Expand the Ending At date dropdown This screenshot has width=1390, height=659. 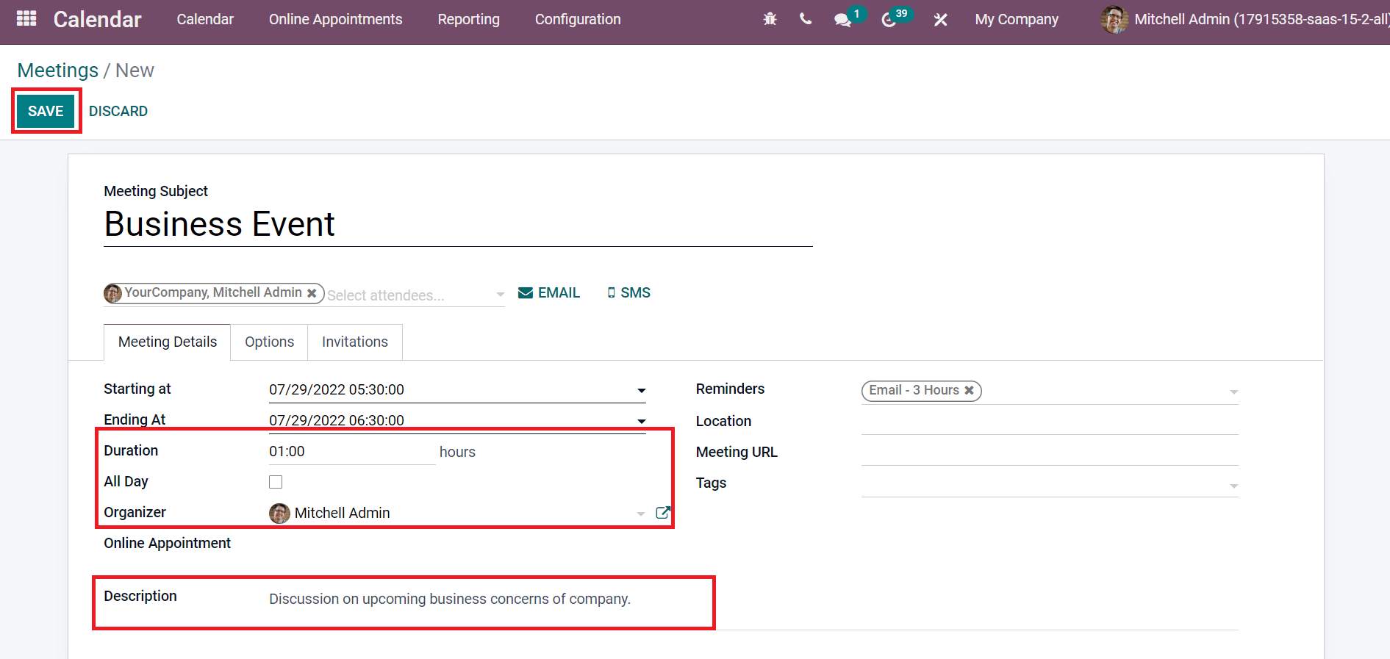click(641, 421)
